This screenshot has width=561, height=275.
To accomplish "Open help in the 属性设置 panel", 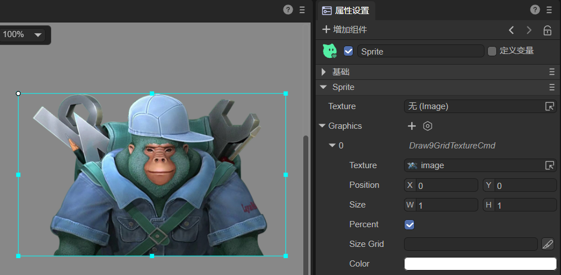I will 535,10.
